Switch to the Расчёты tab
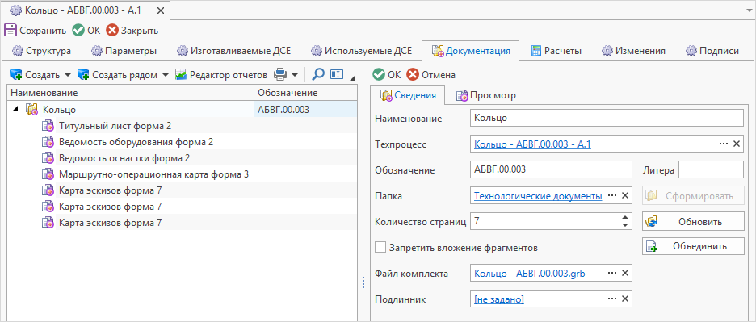Image resolution: width=756 pixels, height=322 pixels. tap(556, 51)
